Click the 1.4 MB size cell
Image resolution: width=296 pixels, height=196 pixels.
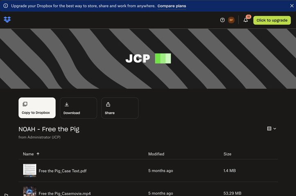pyautogui.click(x=230, y=171)
